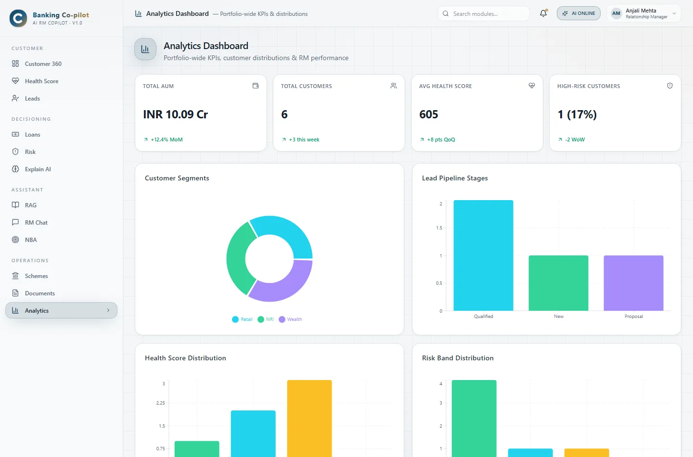Click the wallet icon on Total AUM card
Viewport: 693px width, 457px height.
(x=256, y=86)
